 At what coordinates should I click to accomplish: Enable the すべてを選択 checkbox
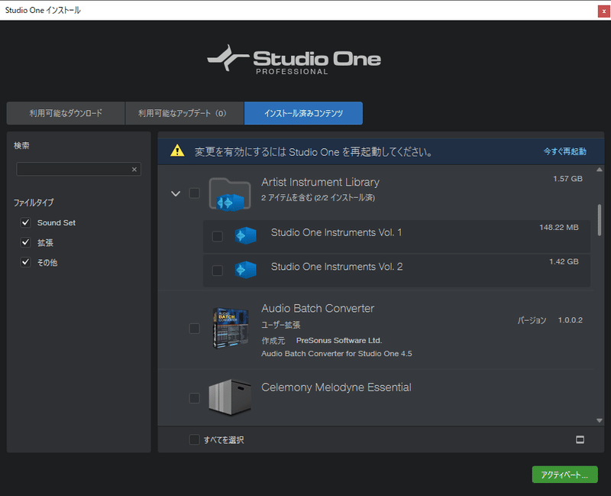click(194, 439)
